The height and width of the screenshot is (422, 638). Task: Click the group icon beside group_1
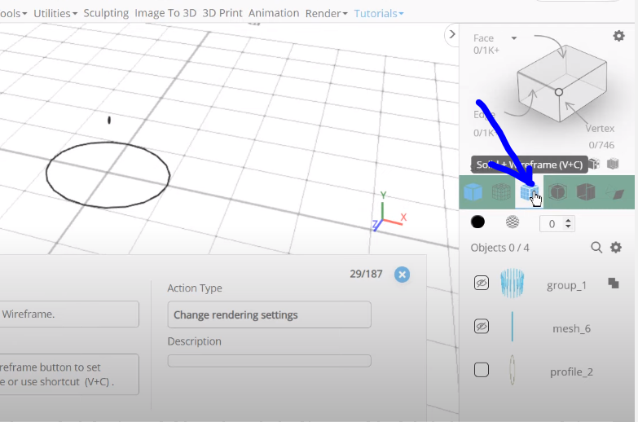click(614, 284)
